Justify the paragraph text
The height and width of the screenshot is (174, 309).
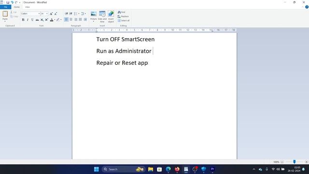pos(81,19)
